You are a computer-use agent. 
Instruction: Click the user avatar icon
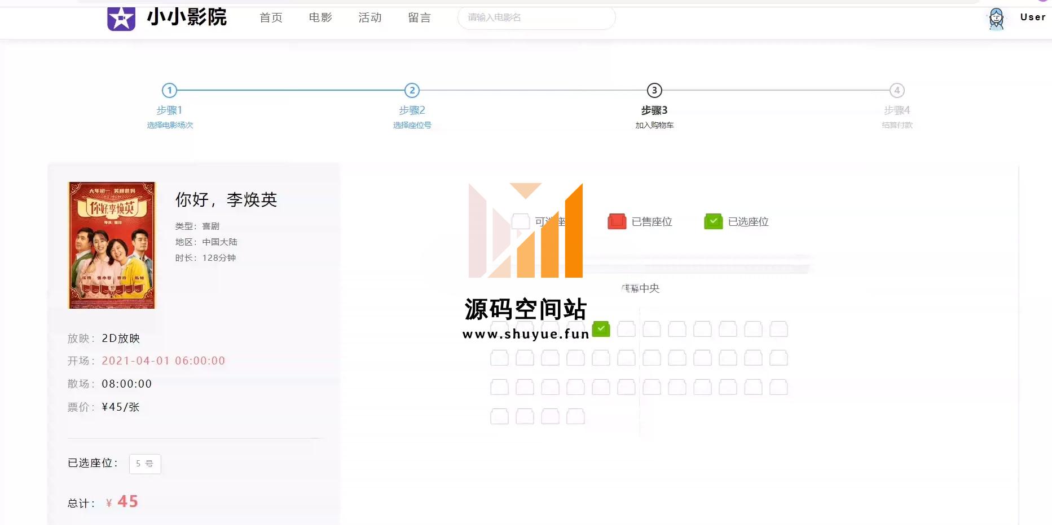tap(997, 19)
